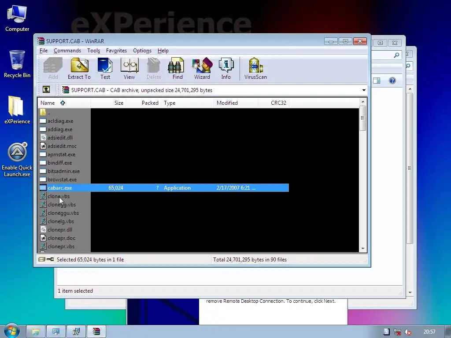451x338 pixels.
Task: Click the Extract To toolbar icon
Action: point(79,68)
